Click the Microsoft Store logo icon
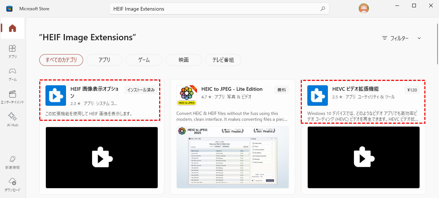 tap(9, 9)
